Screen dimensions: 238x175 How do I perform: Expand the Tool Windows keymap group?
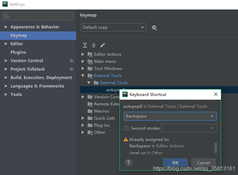point(83,69)
